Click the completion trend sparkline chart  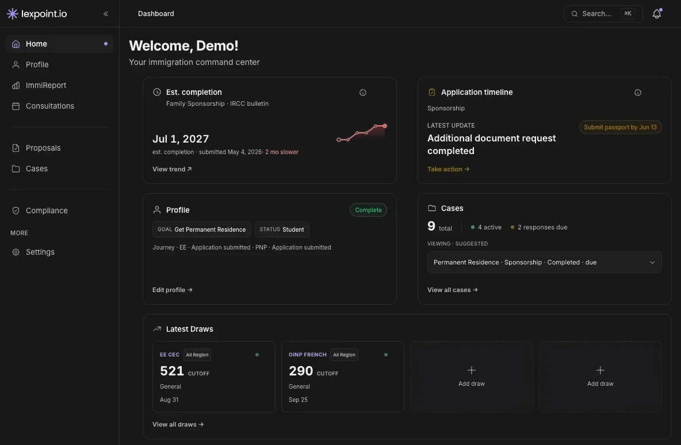[x=361, y=133]
